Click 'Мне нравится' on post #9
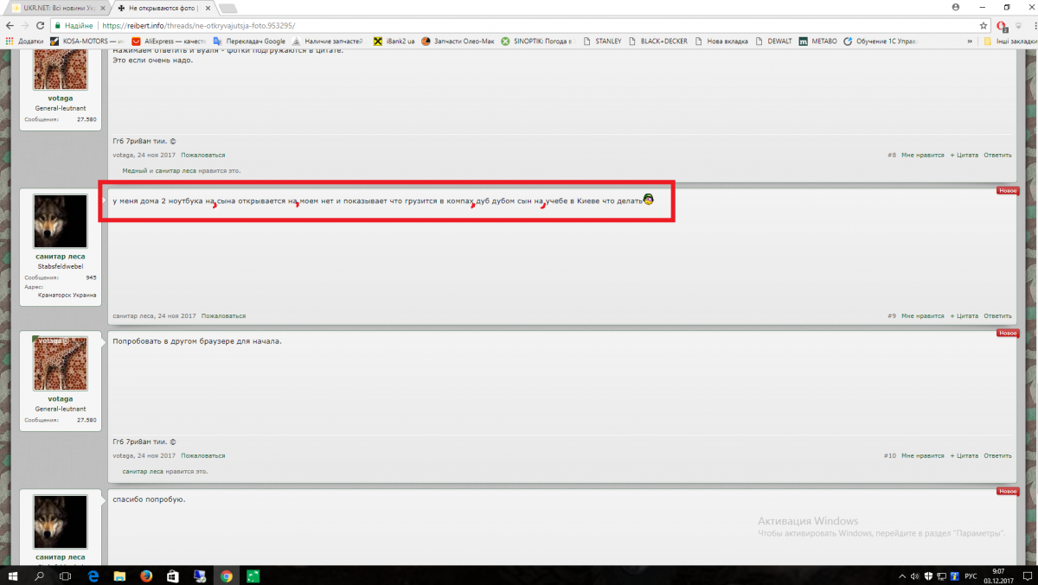This screenshot has height=585, width=1038. (x=922, y=315)
